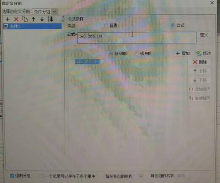The image size is (220, 183).
Task: Enable 一个记录可以存在于多个组中 checkbox
Action: pos(42,176)
